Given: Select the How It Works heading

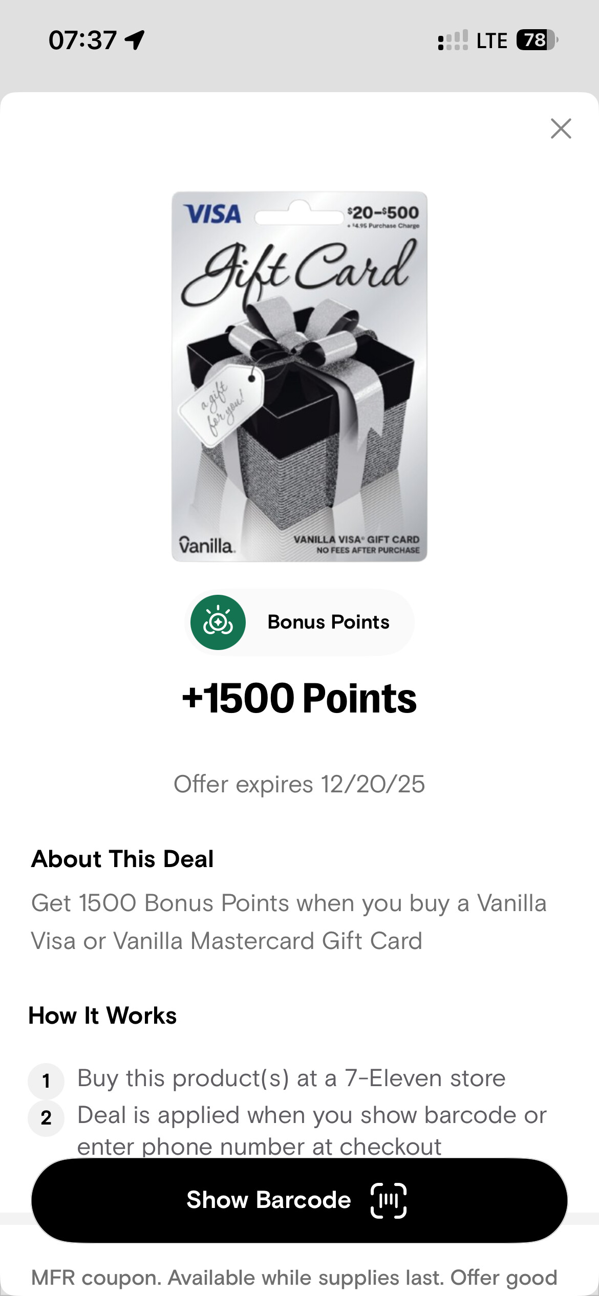Looking at the screenshot, I should coord(102,1016).
